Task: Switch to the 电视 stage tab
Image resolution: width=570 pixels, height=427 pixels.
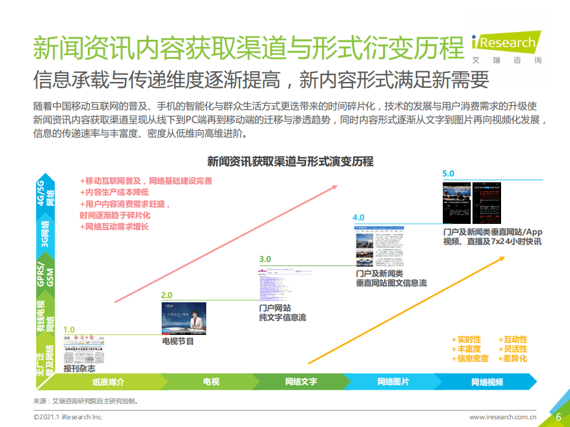Action: click(x=209, y=383)
